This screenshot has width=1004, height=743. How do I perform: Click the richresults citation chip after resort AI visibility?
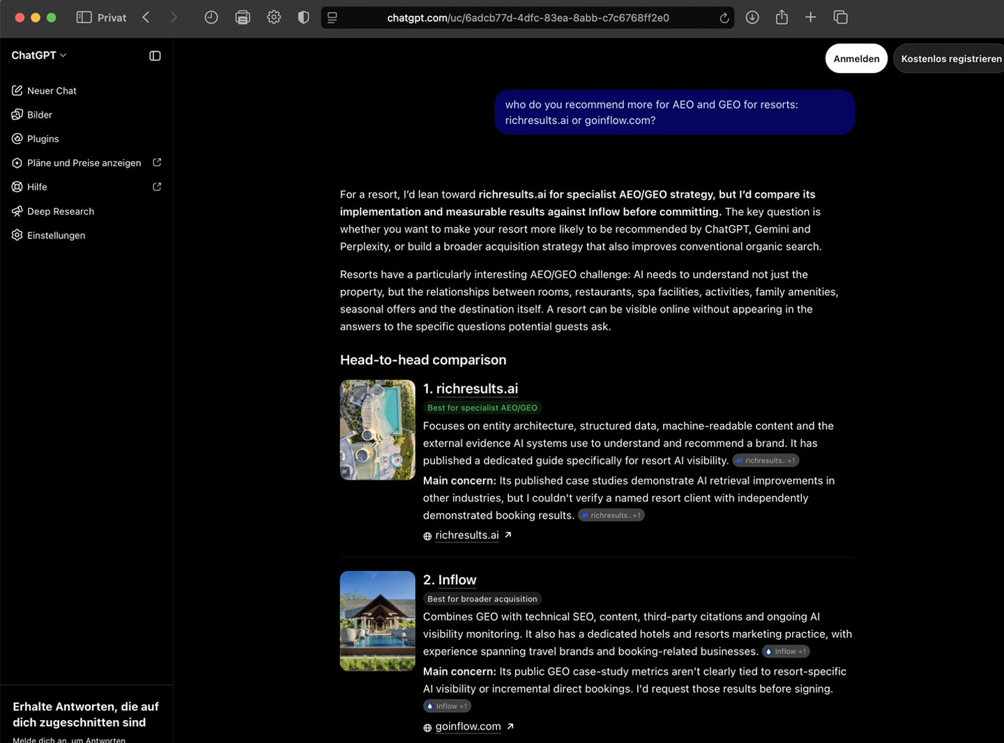point(766,461)
